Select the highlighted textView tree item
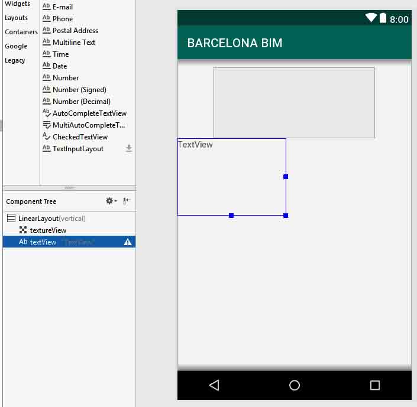Viewport: 417px width, 407px height. click(x=43, y=242)
